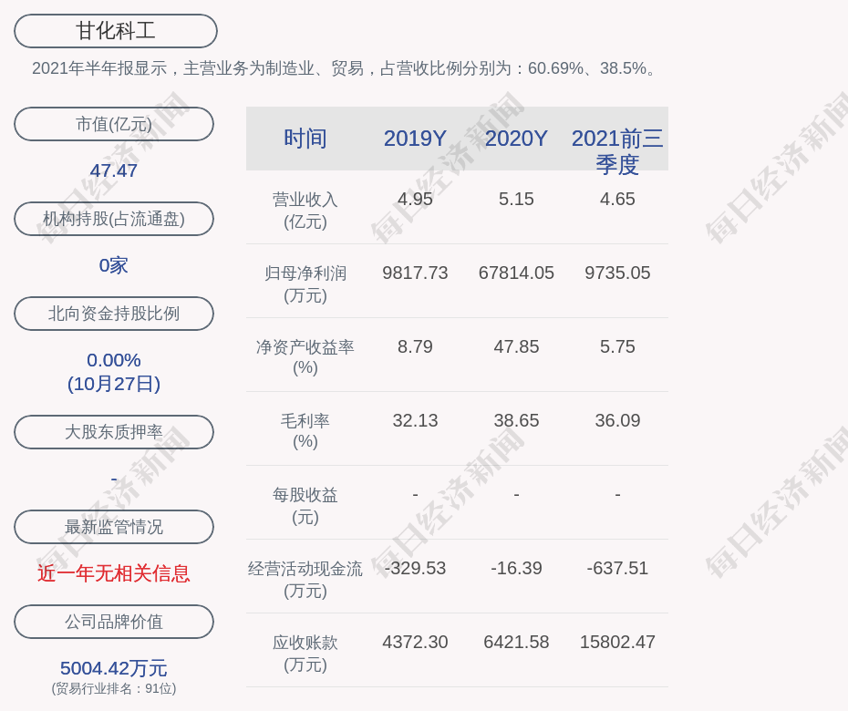Click the 毛利率(%) row label
This screenshot has height=711, width=848.
pyautogui.click(x=305, y=431)
